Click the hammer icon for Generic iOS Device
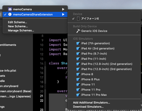Screen dimensions: 142x111 (78, 31)
